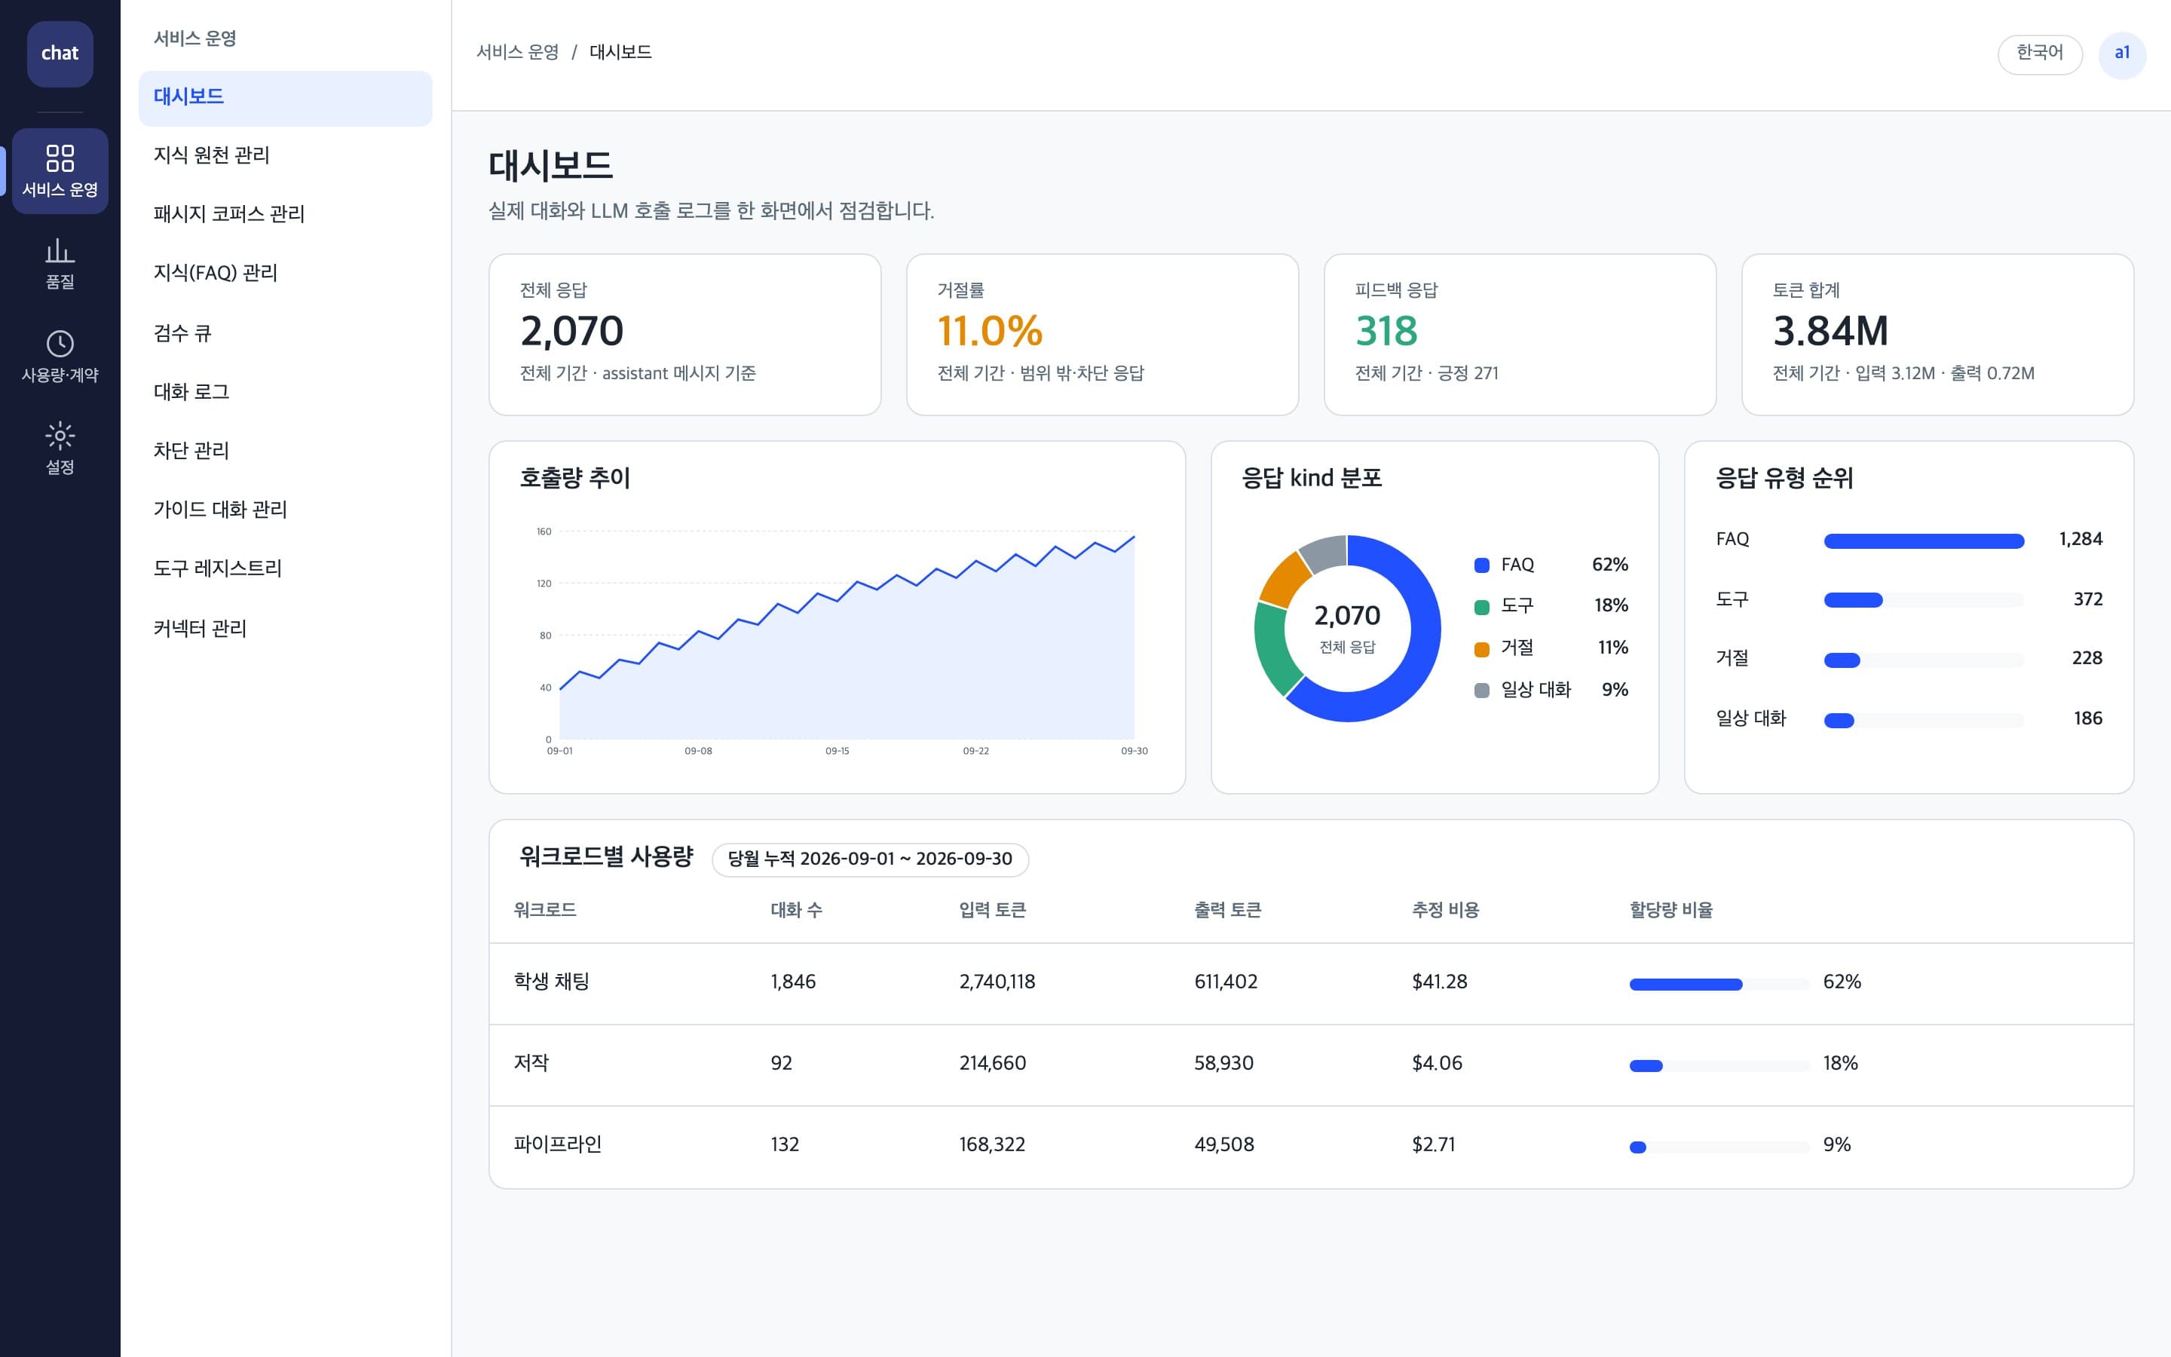Viewport: 2171px width, 1357px height.
Task: Click the 49,508 output token cell
Action: 1223,1145
